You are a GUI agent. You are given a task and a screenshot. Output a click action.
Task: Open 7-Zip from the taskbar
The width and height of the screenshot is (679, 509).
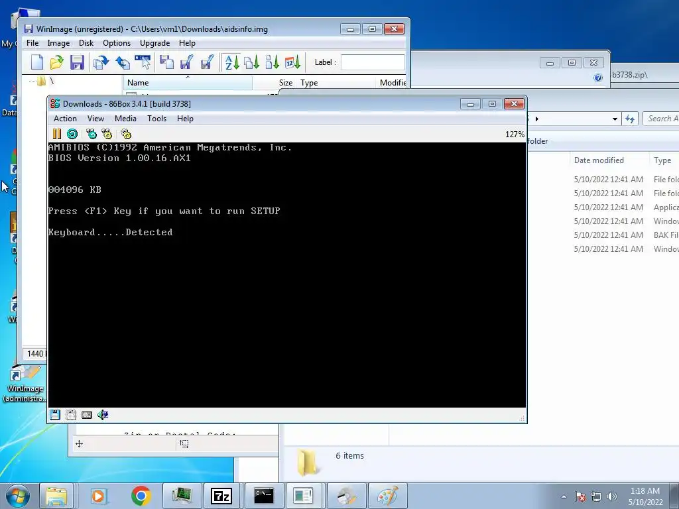click(221, 496)
